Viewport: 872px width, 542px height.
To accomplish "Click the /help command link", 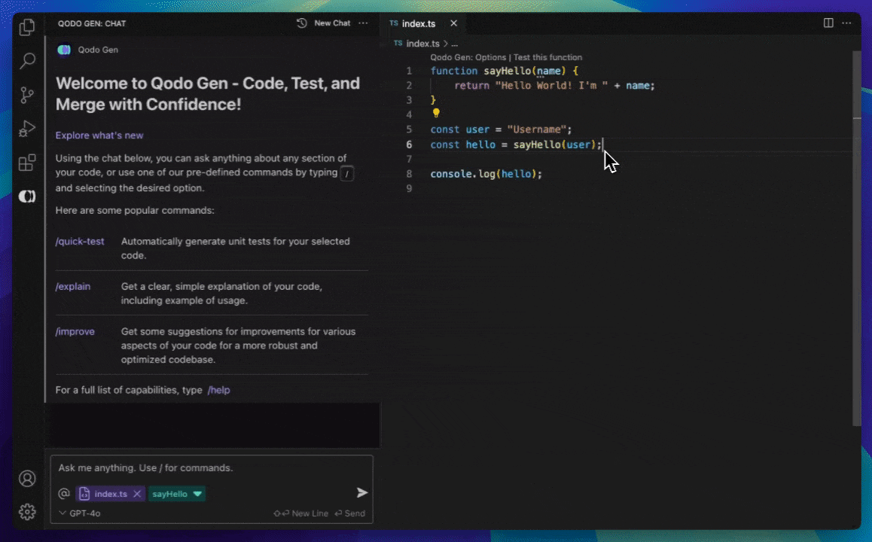I will coord(218,390).
